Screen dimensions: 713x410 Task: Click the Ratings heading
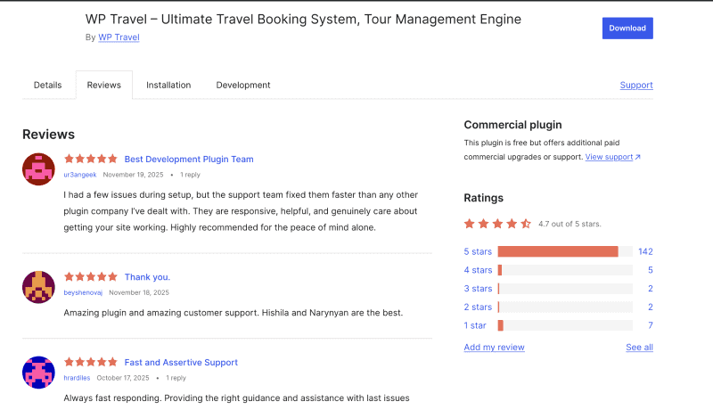[483, 198]
